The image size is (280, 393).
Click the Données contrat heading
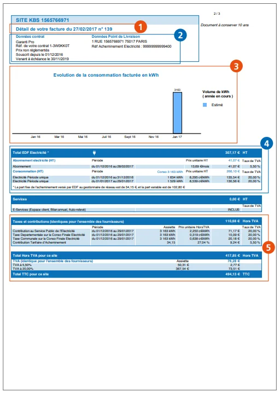click(x=30, y=36)
